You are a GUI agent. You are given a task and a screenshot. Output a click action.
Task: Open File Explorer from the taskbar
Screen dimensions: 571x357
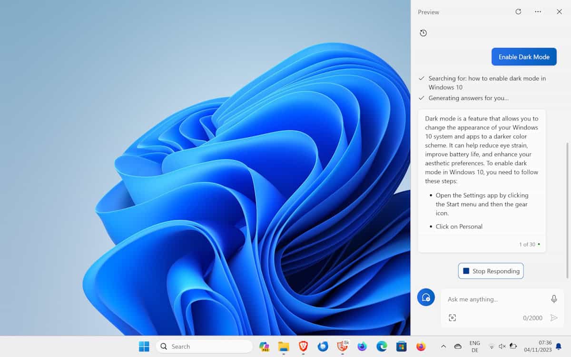[x=284, y=347]
